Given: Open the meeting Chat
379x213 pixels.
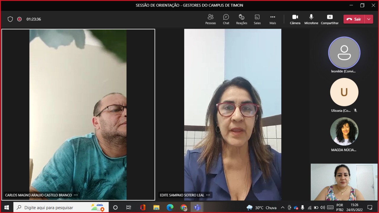Looking at the screenshot, I should 226,19.
